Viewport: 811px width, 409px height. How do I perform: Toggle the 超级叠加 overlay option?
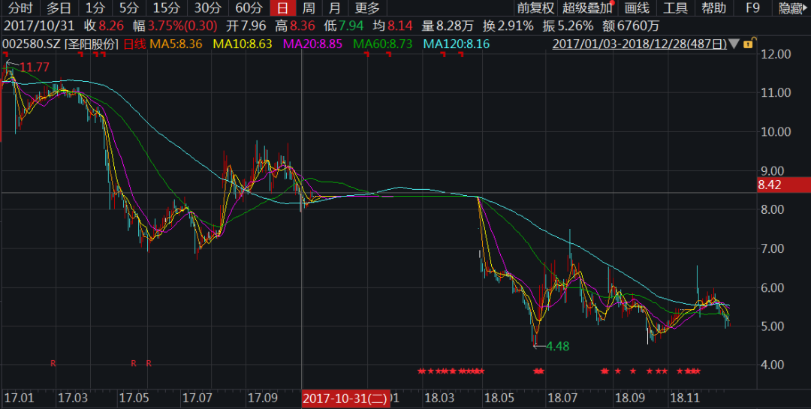[587, 8]
